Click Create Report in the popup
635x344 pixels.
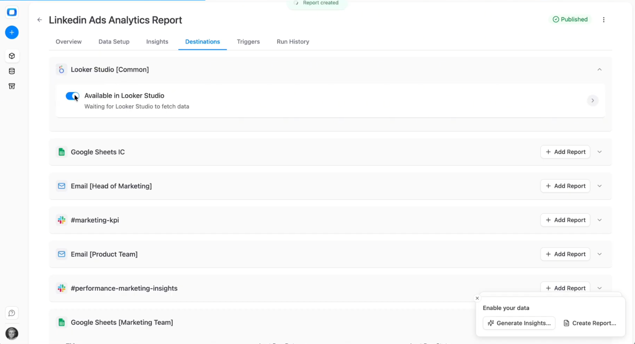coord(590,323)
